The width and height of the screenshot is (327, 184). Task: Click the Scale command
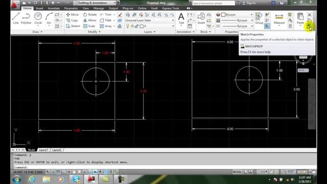[89, 26]
